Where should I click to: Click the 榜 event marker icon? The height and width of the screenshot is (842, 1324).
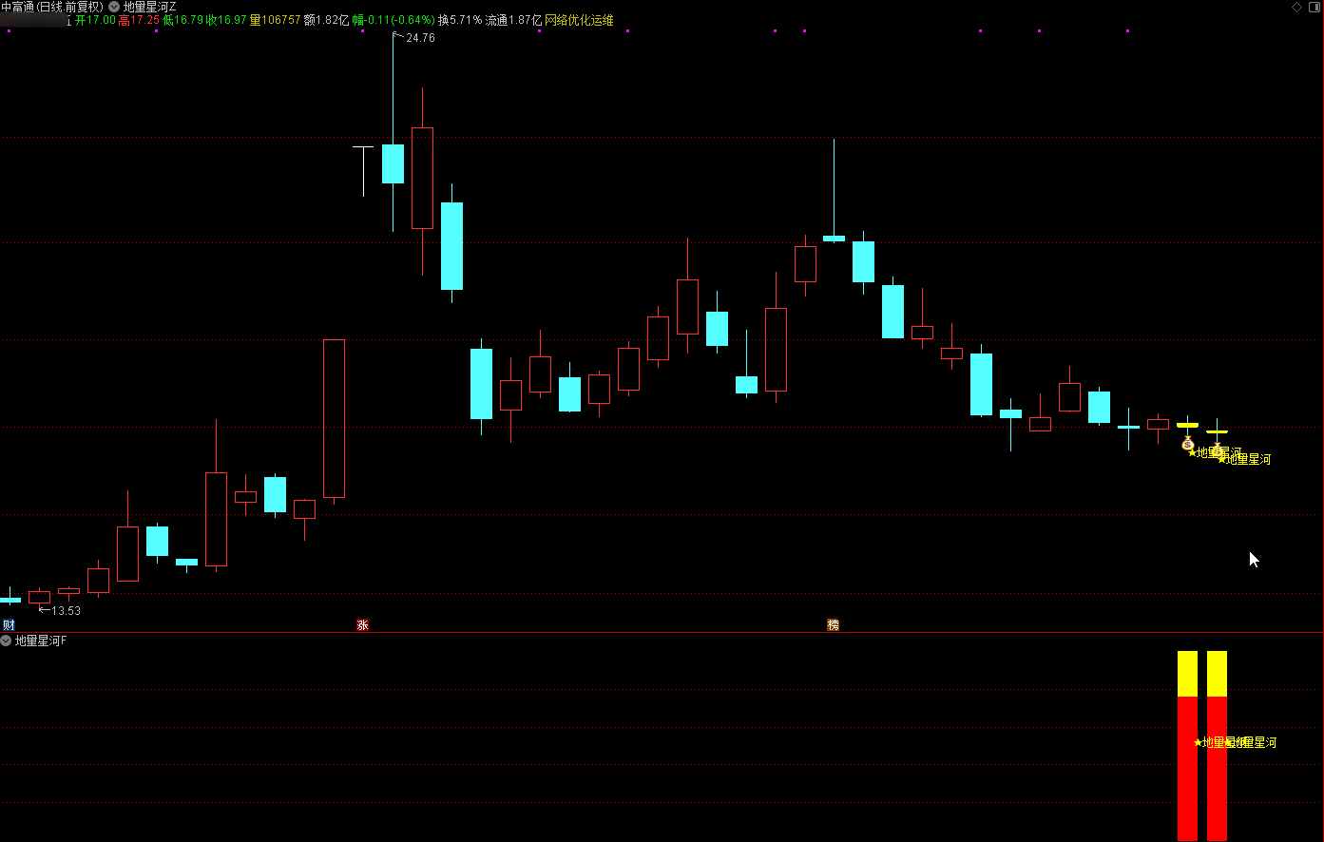pos(833,624)
